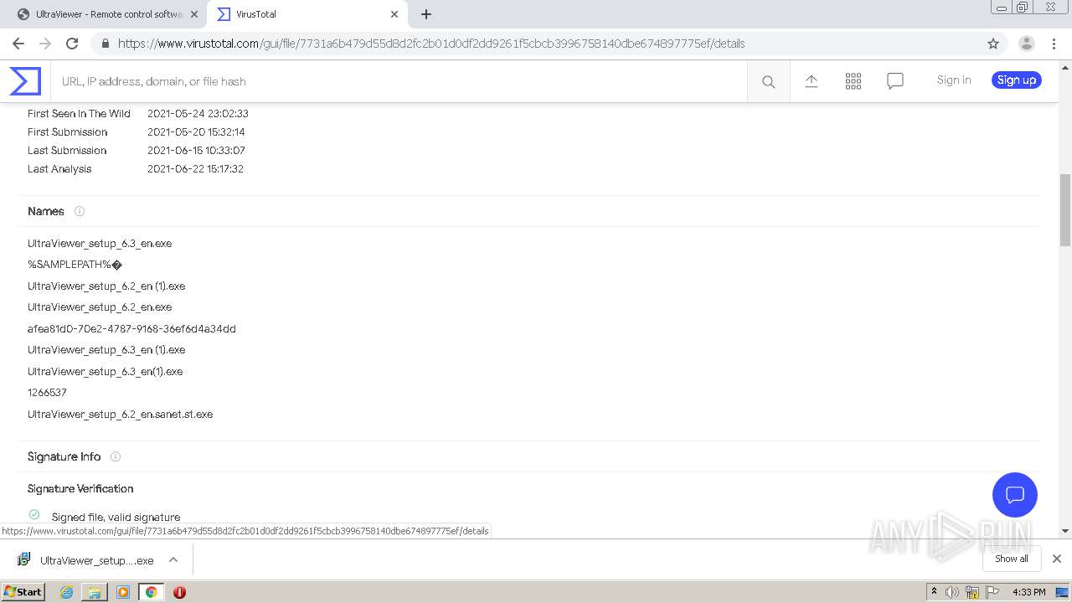This screenshot has width=1072, height=603.
Task: Click the green signed file checkmark icon
Action: pyautogui.click(x=34, y=514)
